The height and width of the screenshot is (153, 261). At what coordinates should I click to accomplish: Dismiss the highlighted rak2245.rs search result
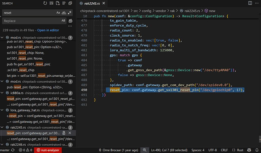70,133
